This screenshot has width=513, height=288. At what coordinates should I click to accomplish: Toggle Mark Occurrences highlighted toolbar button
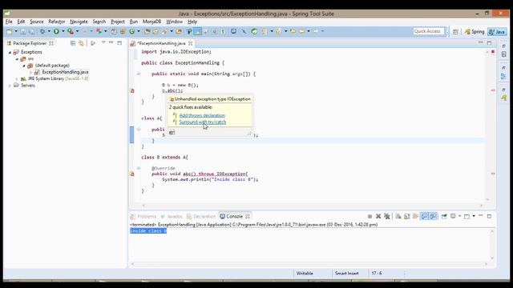click(198, 31)
